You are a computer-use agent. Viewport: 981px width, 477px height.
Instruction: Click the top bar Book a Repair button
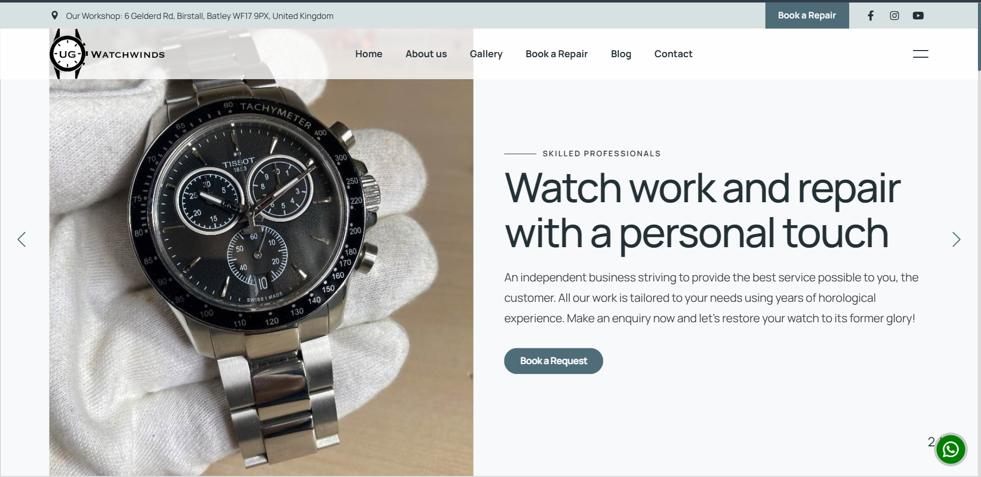807,15
